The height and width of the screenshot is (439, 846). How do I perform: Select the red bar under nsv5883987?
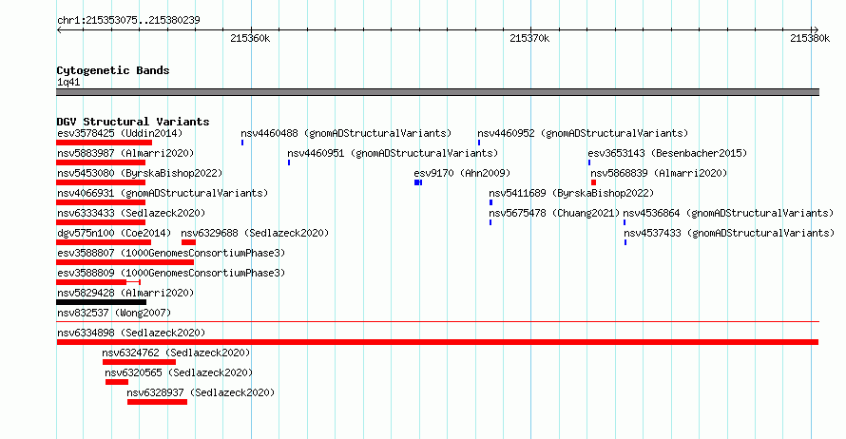(101, 162)
